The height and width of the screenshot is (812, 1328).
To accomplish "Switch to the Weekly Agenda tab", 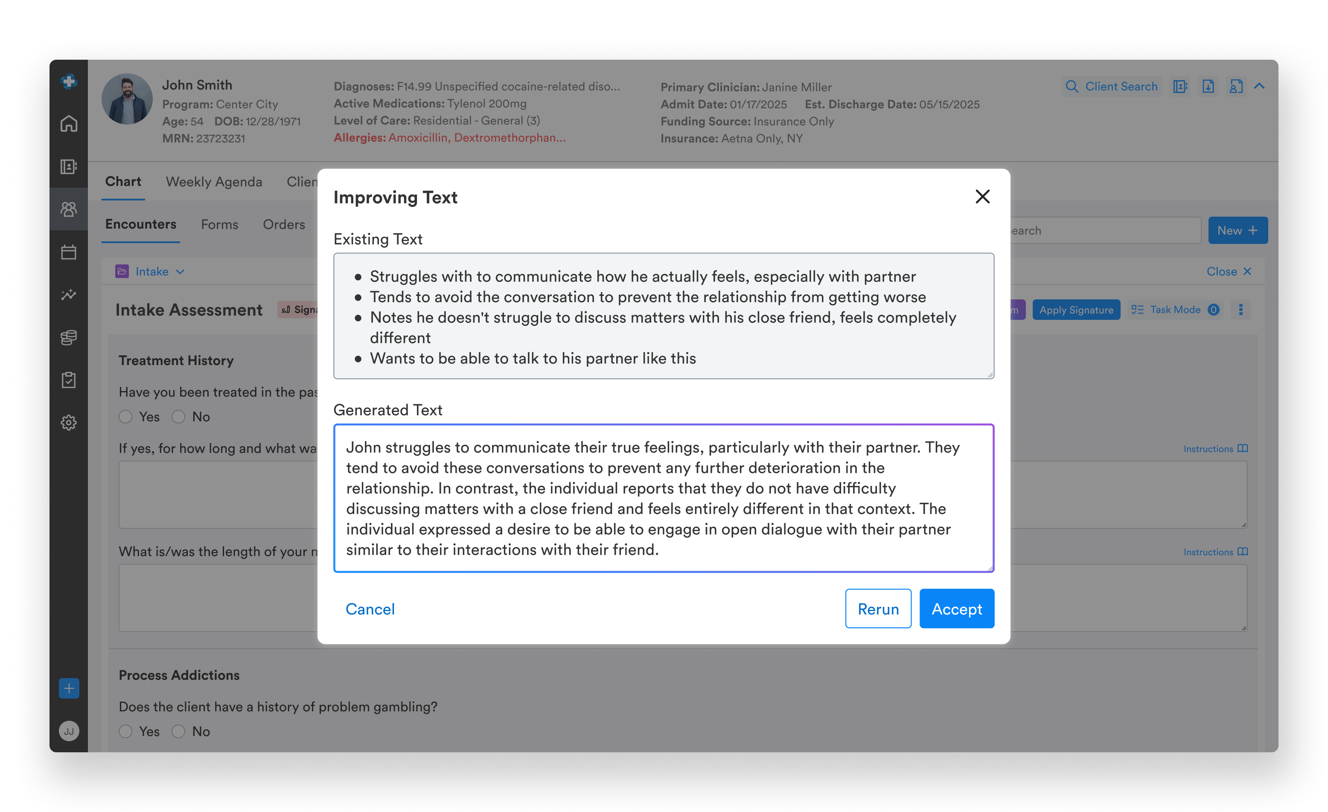I will click(x=214, y=182).
